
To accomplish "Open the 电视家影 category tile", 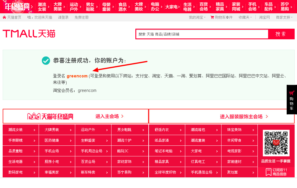I will click(x=239, y=151).
